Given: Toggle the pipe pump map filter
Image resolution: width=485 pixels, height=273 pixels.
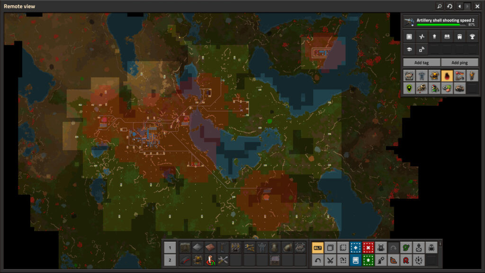Looking at the screenshot, I should [422, 89].
